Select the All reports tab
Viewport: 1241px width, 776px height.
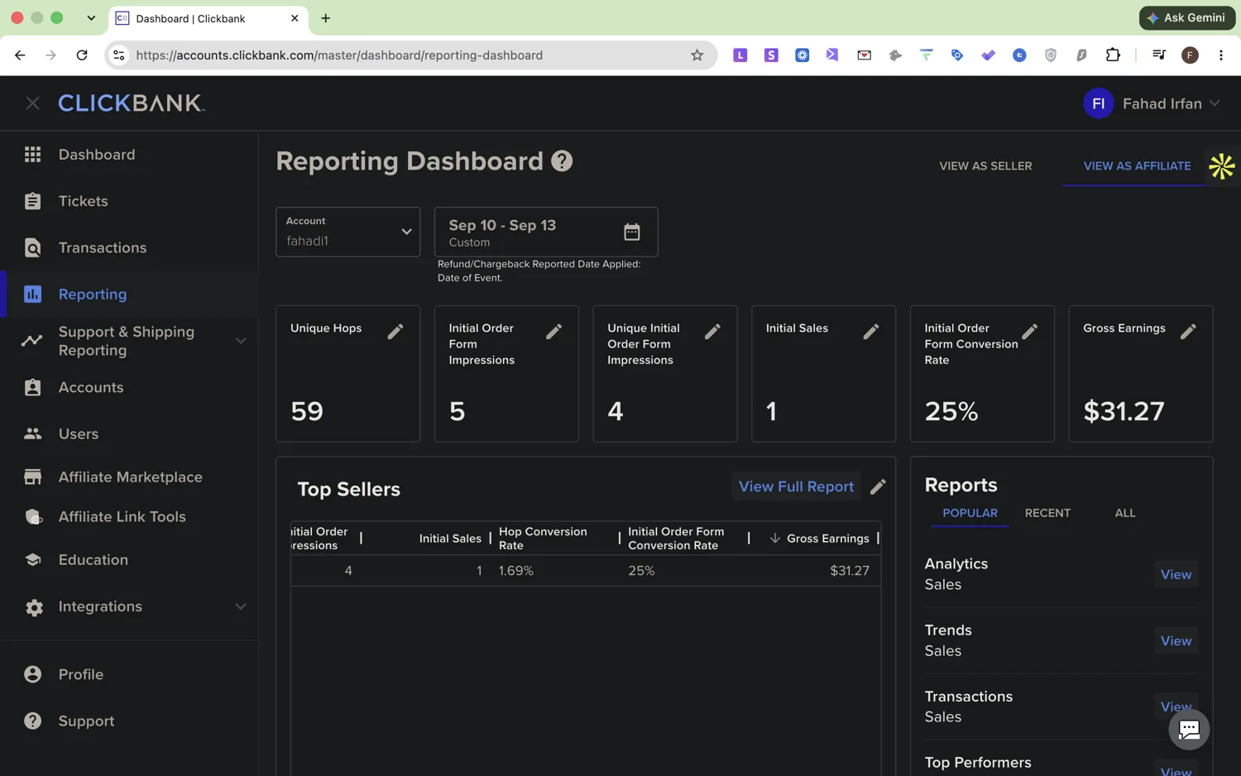click(x=1124, y=513)
